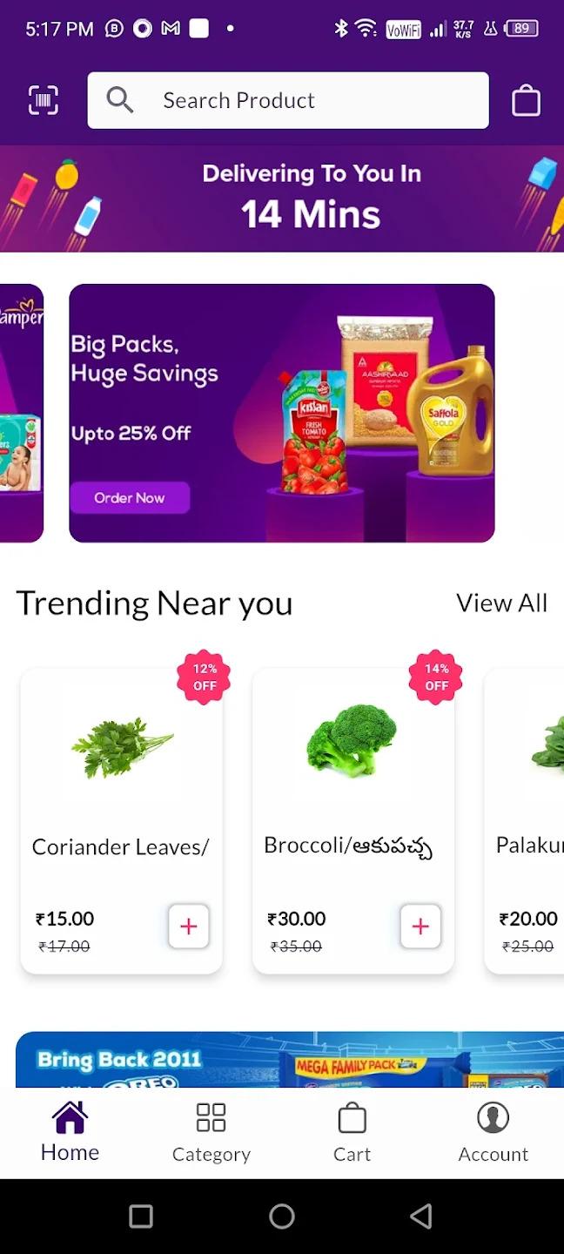Open the Cart tab
The height and width of the screenshot is (1254, 564).
coord(352,1132)
